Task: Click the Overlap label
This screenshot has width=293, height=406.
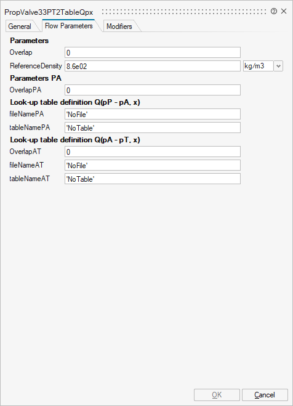Action: point(21,52)
